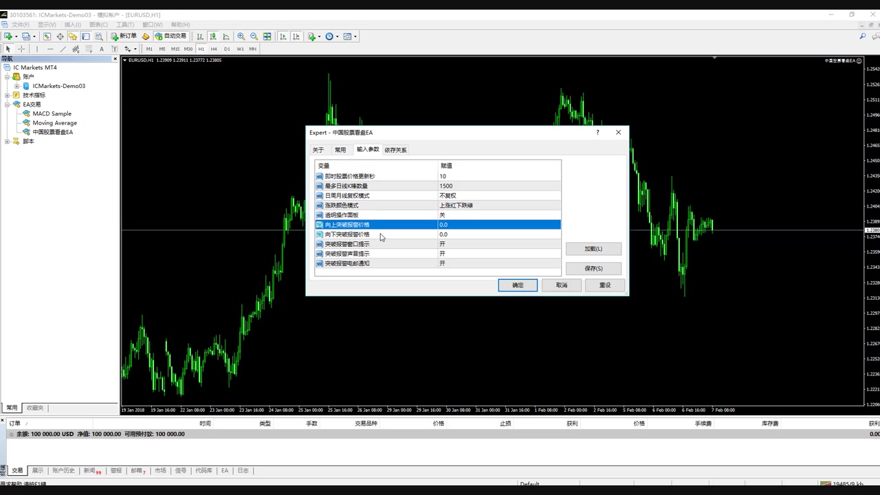Switch chart timeframe to W1

click(240, 49)
